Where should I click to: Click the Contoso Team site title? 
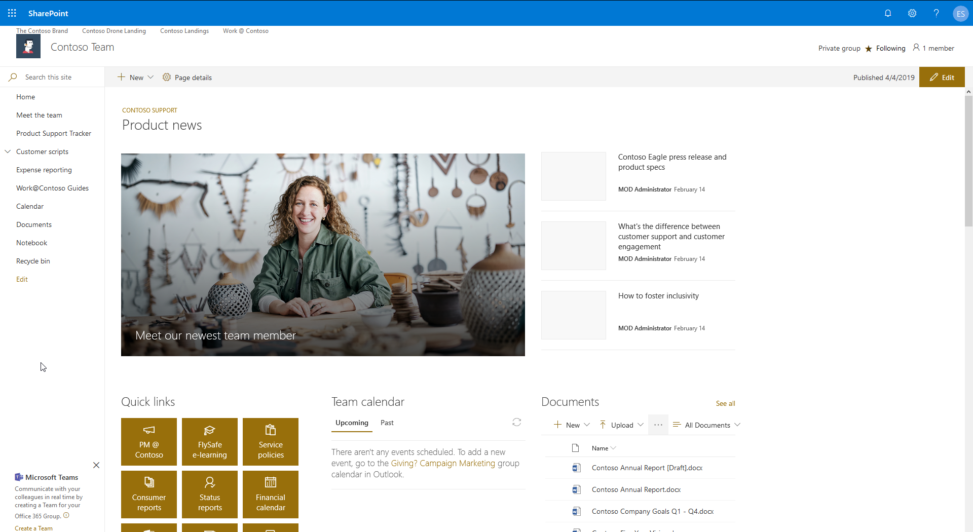click(82, 47)
